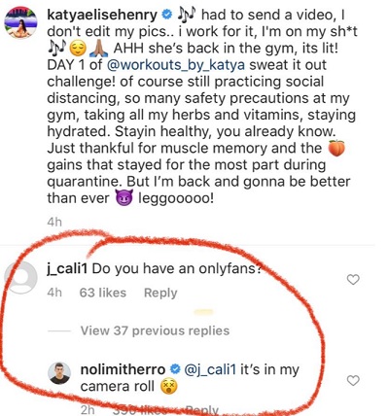The width and height of the screenshot is (388, 416).
Task: Like nolimitherro's reply with heart icon
Action: pyautogui.click(x=353, y=380)
